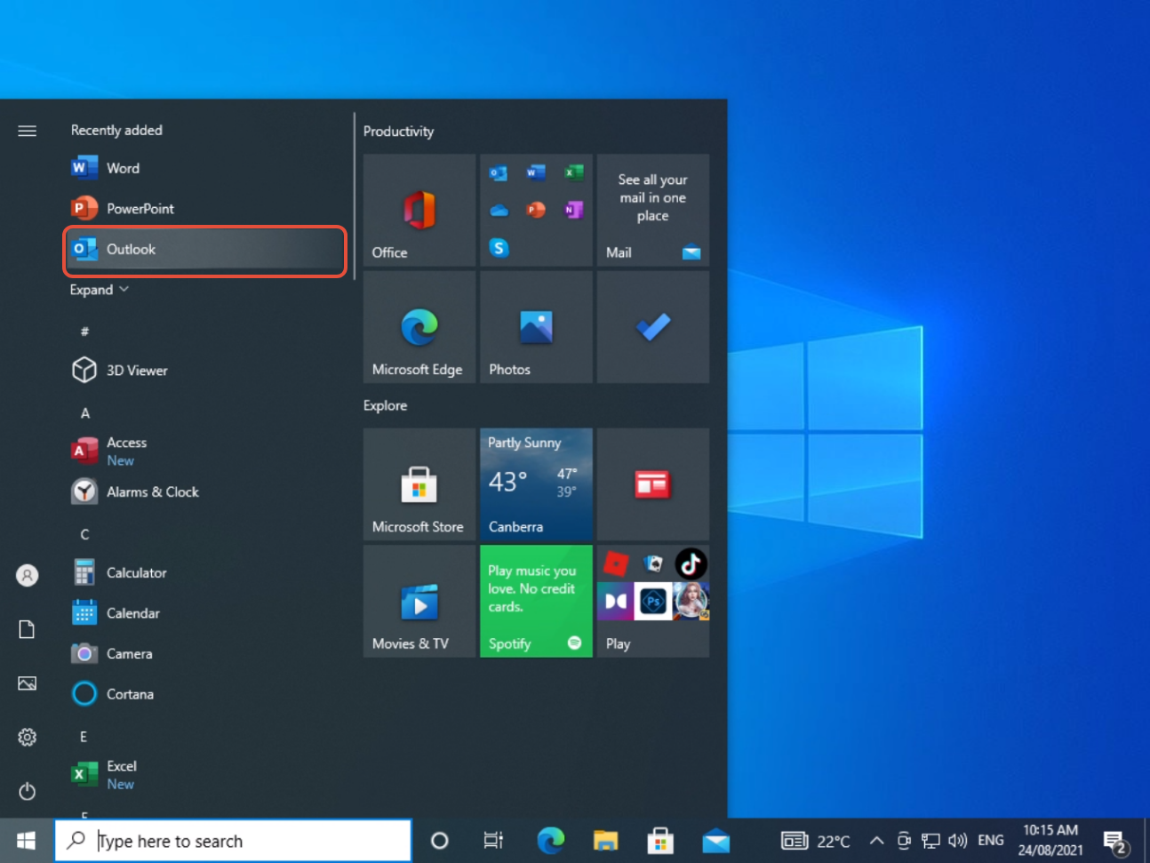Click the Windows Start button

(x=27, y=841)
